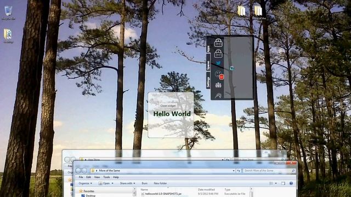Click the File menu in the back App Store window

click(x=70, y=166)
